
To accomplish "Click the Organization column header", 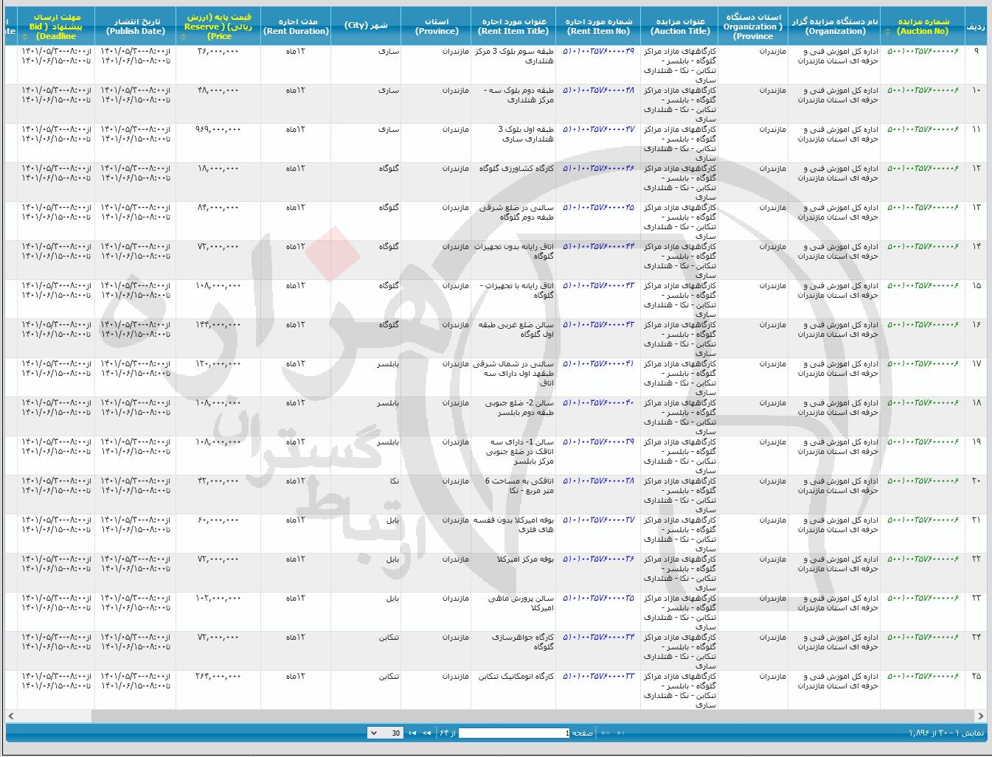I will [x=834, y=27].
